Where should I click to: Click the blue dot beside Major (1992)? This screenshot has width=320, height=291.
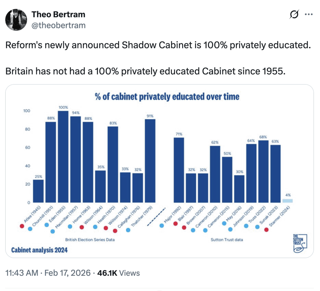point(162,225)
